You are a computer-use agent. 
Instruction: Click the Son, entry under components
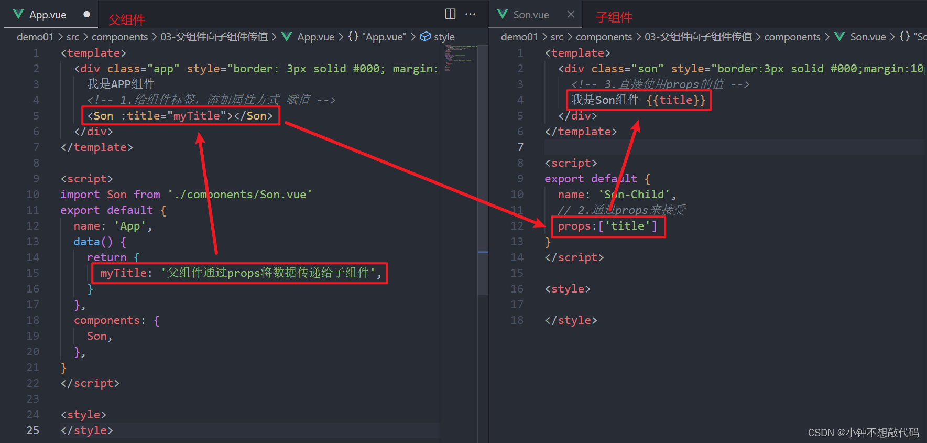point(100,336)
